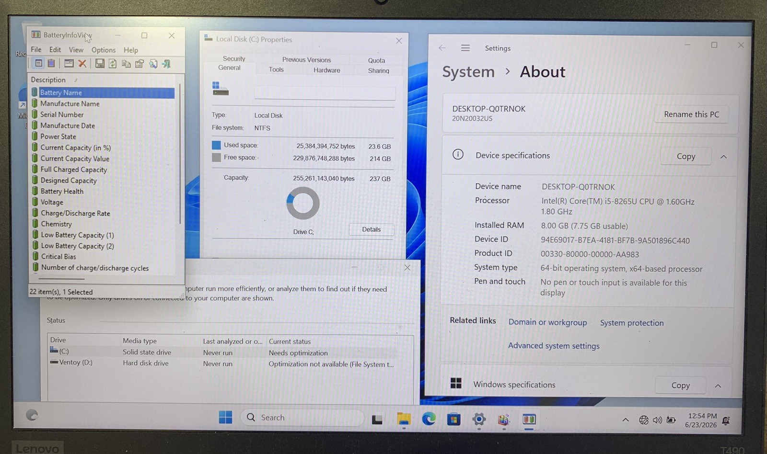The image size is (767, 454).
Task: Click the BatteryInfoView vertical scrollbar
Action: coord(180,153)
